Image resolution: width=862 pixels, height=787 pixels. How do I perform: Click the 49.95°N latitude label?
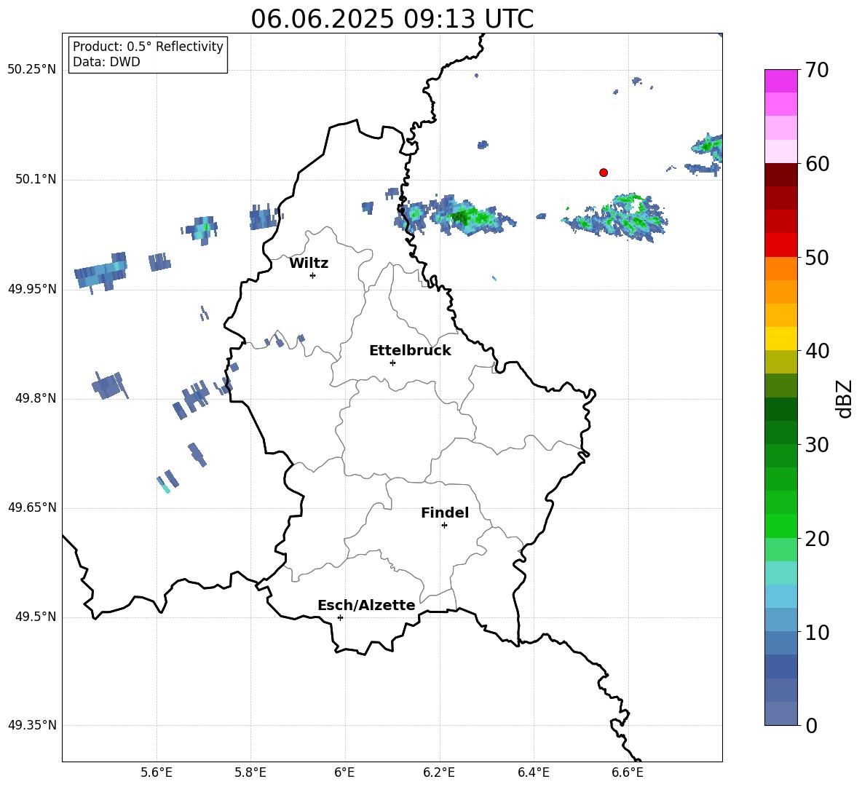pos(32,288)
